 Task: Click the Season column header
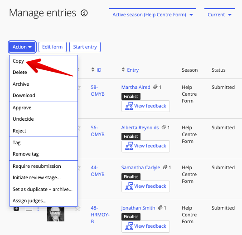click(190, 70)
